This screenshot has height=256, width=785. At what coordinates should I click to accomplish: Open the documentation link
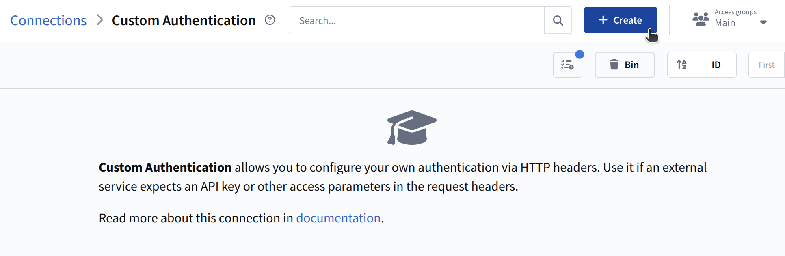(x=338, y=218)
